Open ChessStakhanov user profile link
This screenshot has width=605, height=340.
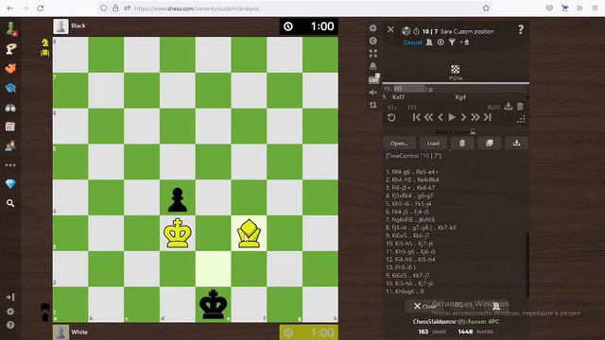click(435, 321)
